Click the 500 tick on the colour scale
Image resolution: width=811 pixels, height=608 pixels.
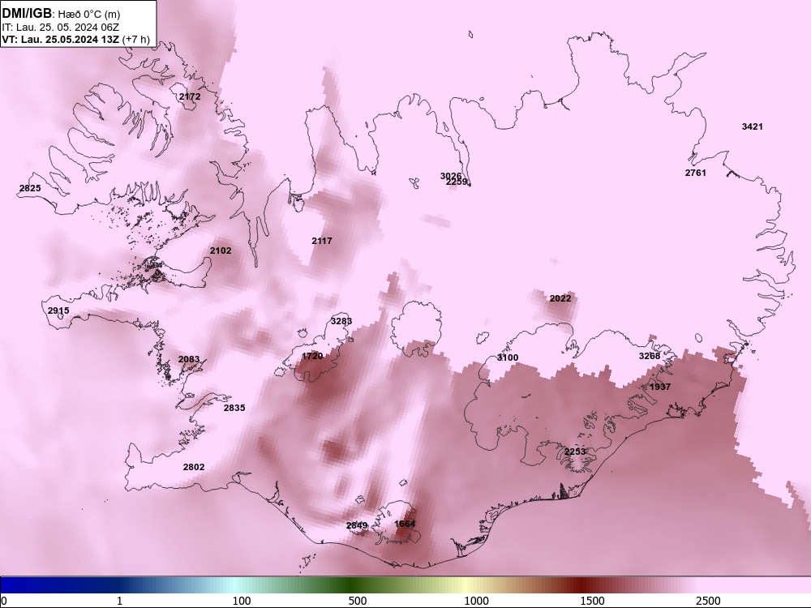358,601
